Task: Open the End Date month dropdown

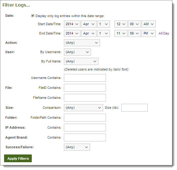Action: pos(89,34)
